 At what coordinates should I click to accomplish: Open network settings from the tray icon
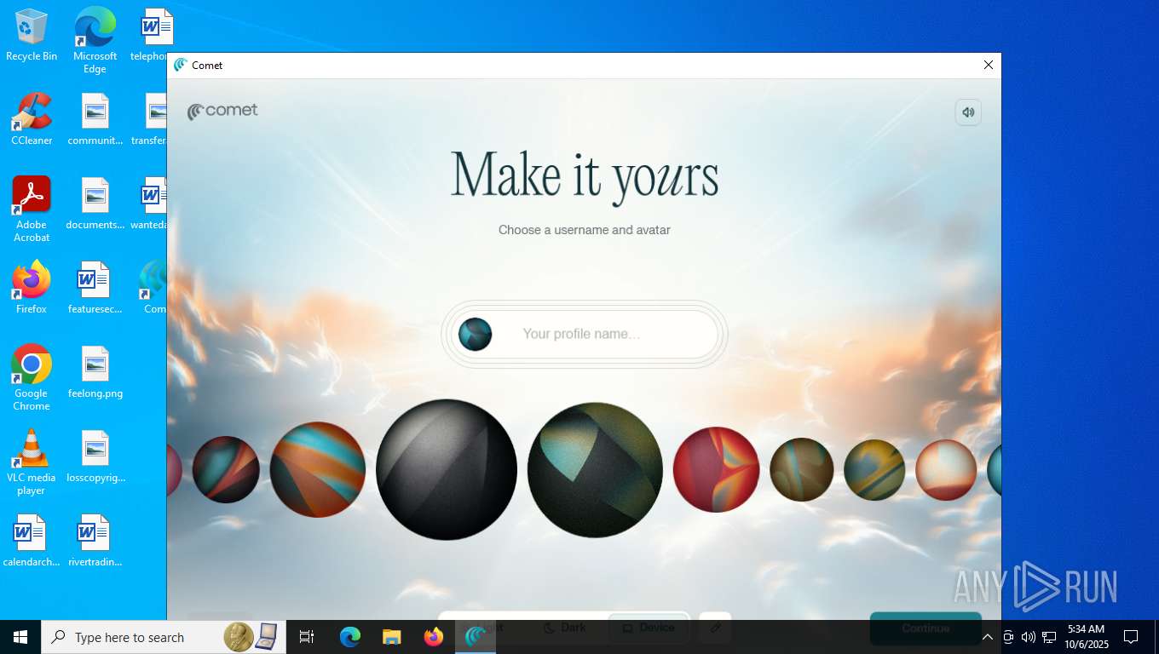(1049, 637)
